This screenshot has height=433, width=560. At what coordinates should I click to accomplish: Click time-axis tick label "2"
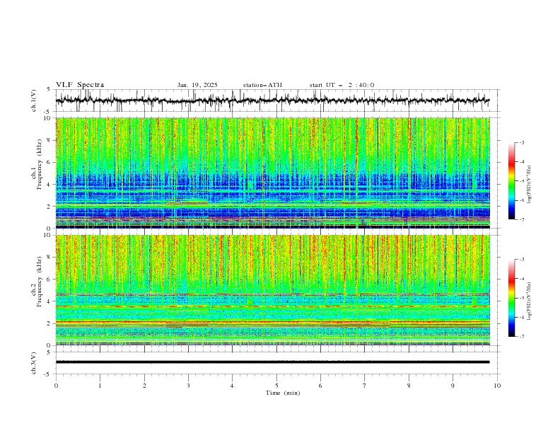(144, 386)
